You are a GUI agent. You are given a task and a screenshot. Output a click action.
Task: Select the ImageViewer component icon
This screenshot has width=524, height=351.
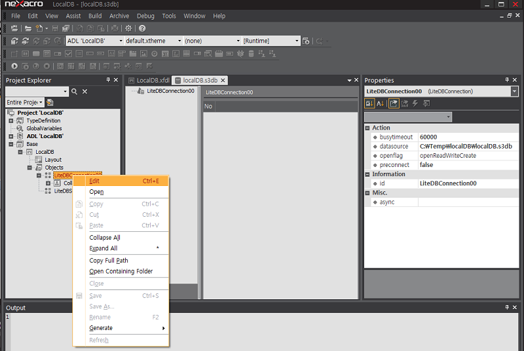coord(143,54)
